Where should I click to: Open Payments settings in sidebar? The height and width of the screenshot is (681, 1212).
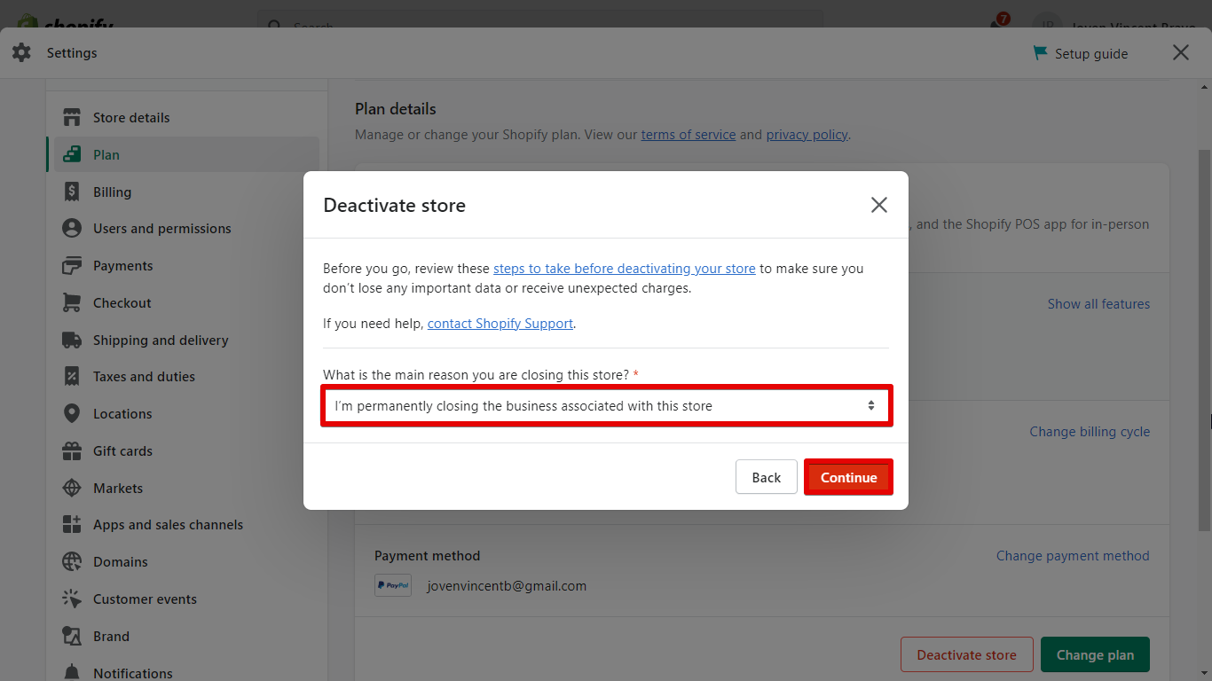122,266
